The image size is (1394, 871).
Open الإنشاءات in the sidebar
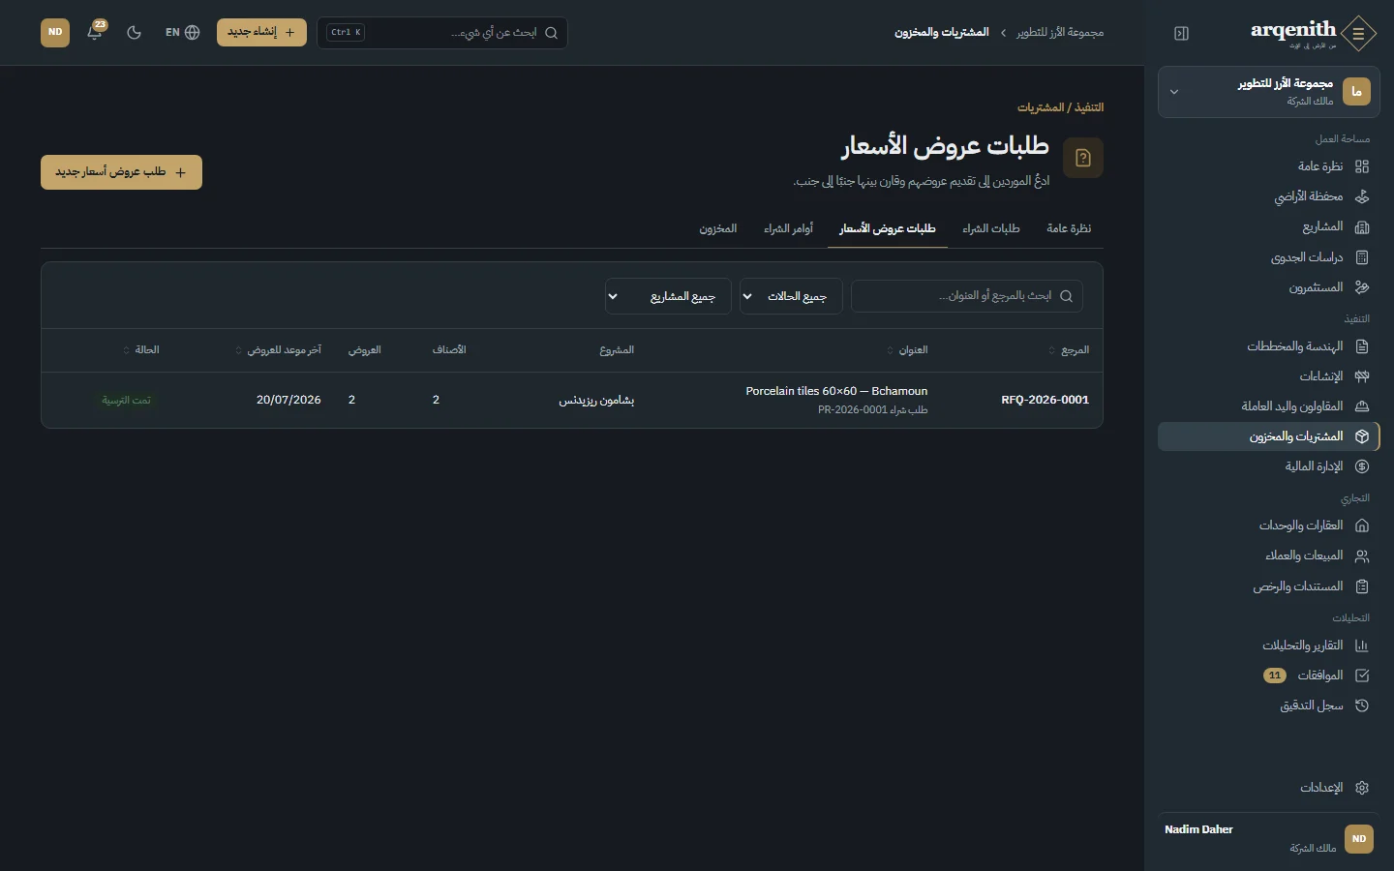click(1268, 376)
